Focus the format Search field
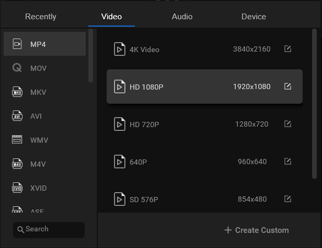Image resolution: width=322 pixels, height=248 pixels. [x=49, y=230]
